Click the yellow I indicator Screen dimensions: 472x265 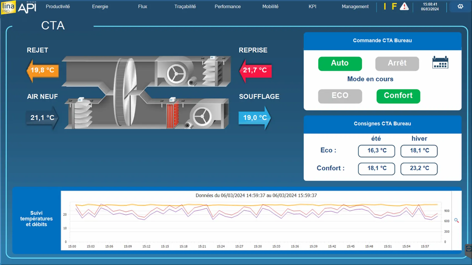point(385,6)
